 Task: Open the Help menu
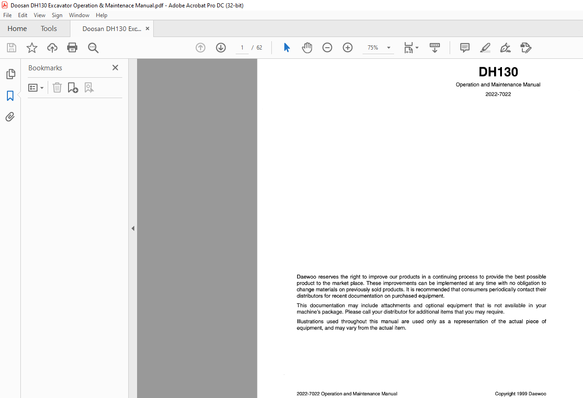[101, 15]
